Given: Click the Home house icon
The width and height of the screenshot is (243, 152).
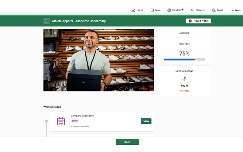Looking at the screenshot, I should coord(134,10).
